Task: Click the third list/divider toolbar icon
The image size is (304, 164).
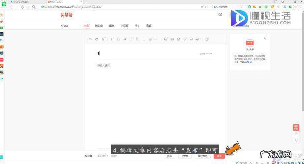Action: click(144, 39)
